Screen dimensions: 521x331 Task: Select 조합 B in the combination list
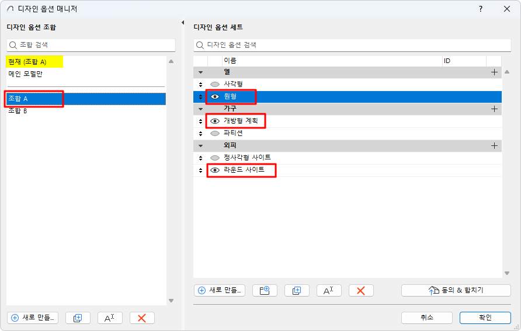86,111
